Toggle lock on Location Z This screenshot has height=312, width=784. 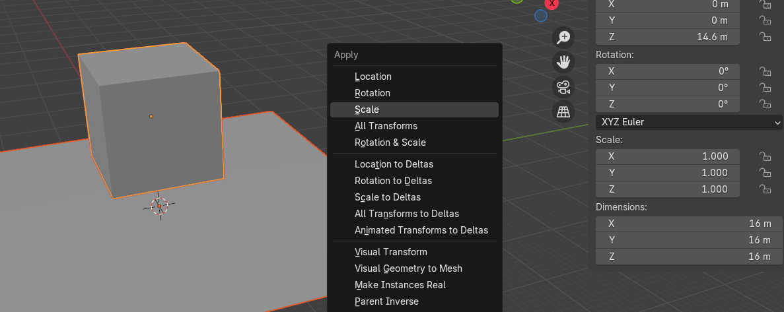766,37
